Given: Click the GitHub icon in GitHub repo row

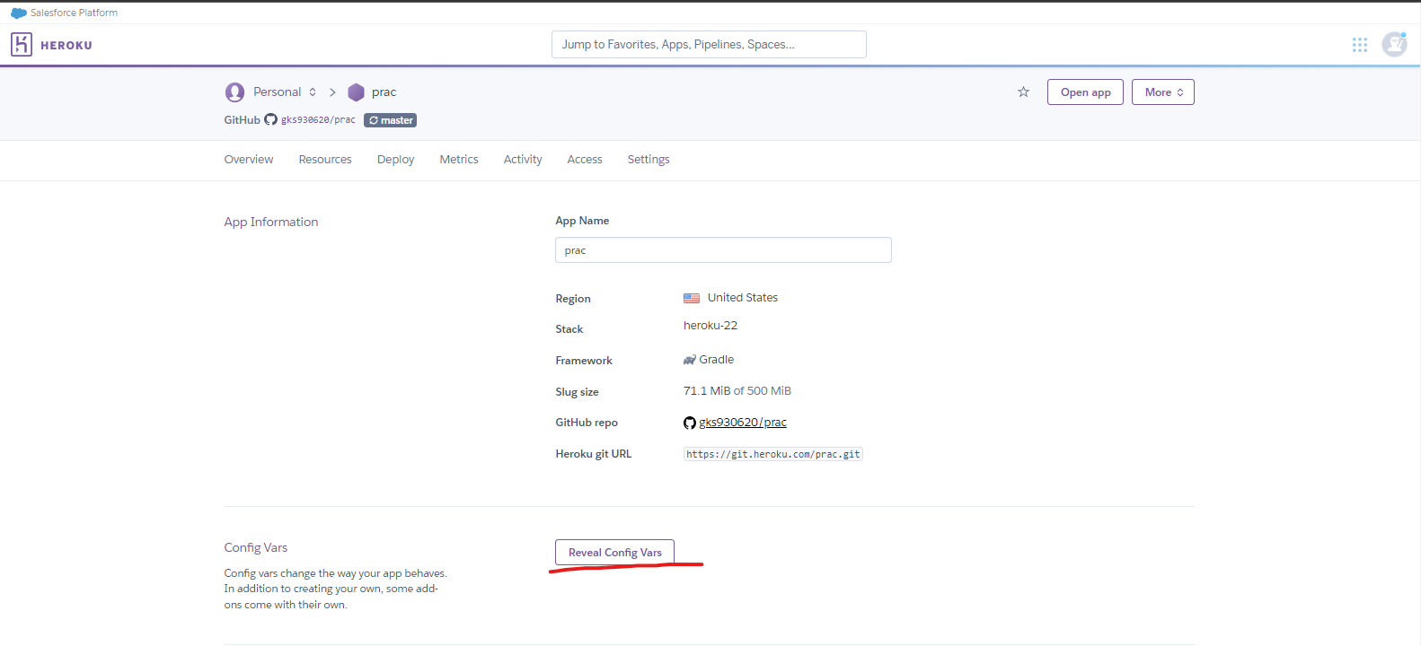Looking at the screenshot, I should (690, 423).
